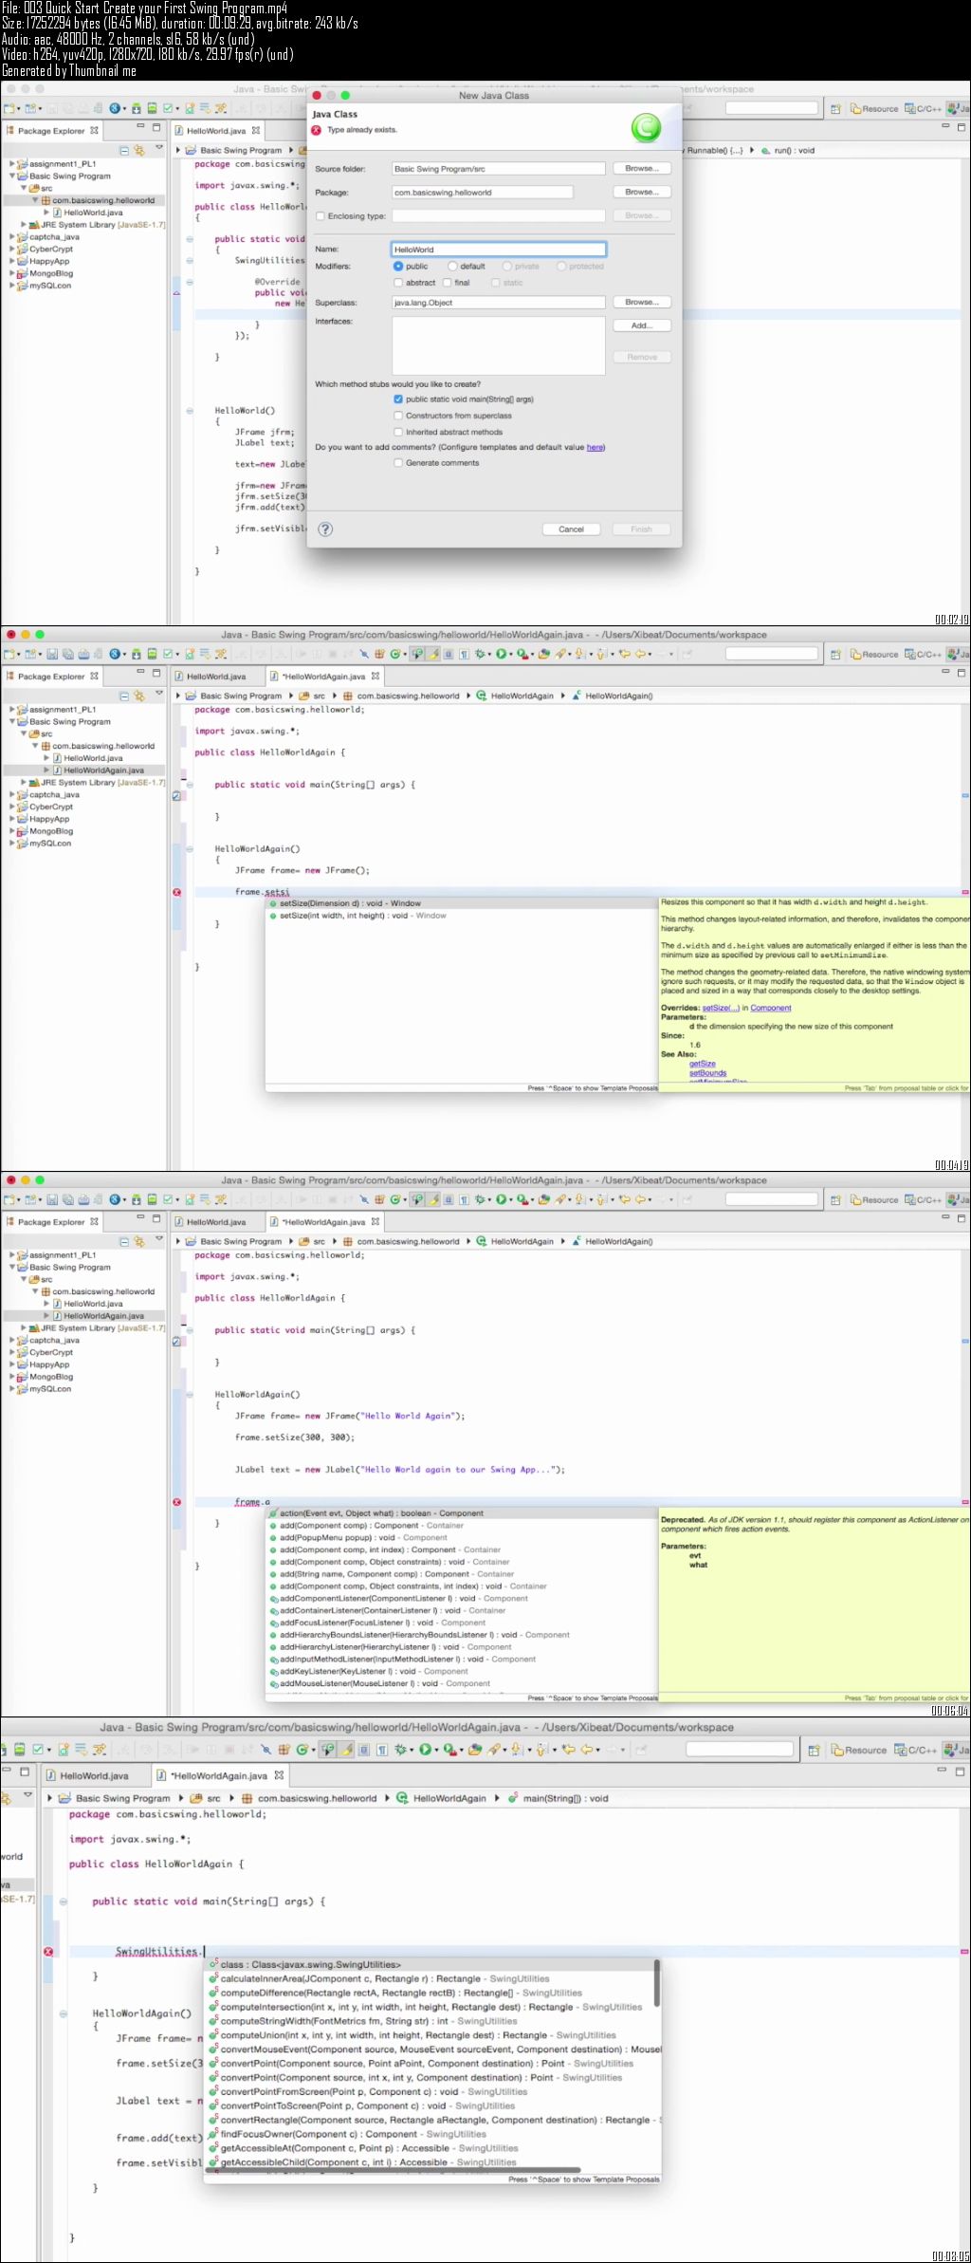
Task: Check the Generate comments checkbox
Action: [398, 463]
